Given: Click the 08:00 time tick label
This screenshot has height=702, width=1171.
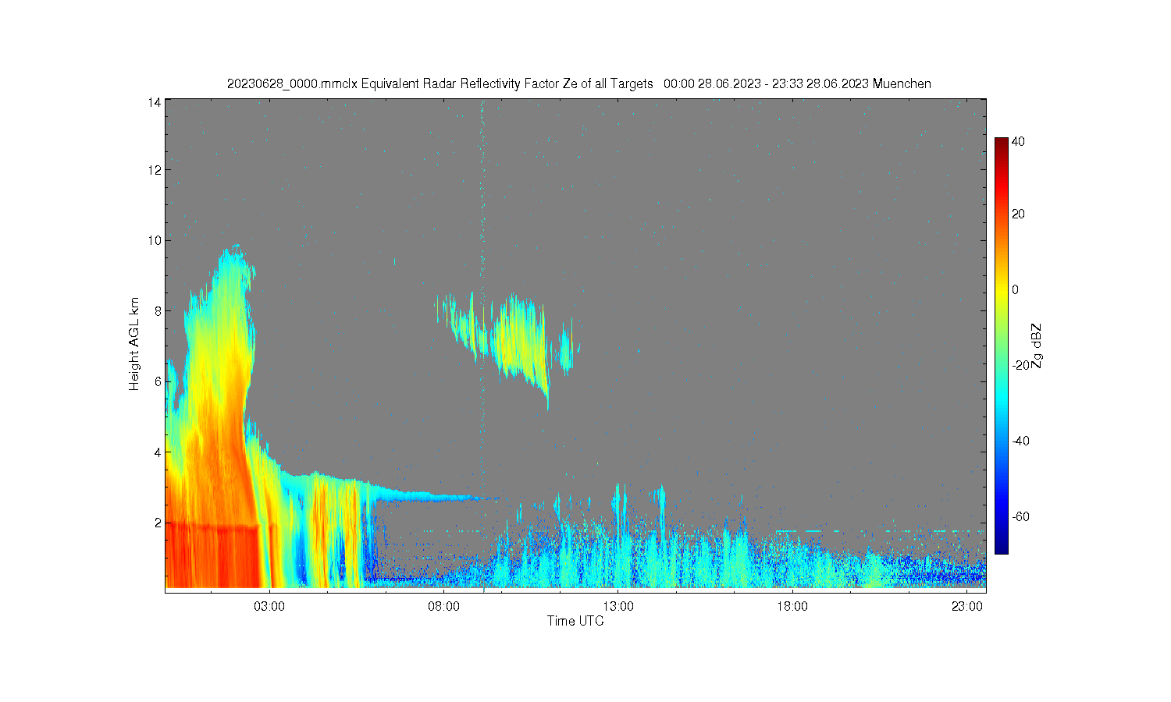Looking at the screenshot, I should (443, 606).
